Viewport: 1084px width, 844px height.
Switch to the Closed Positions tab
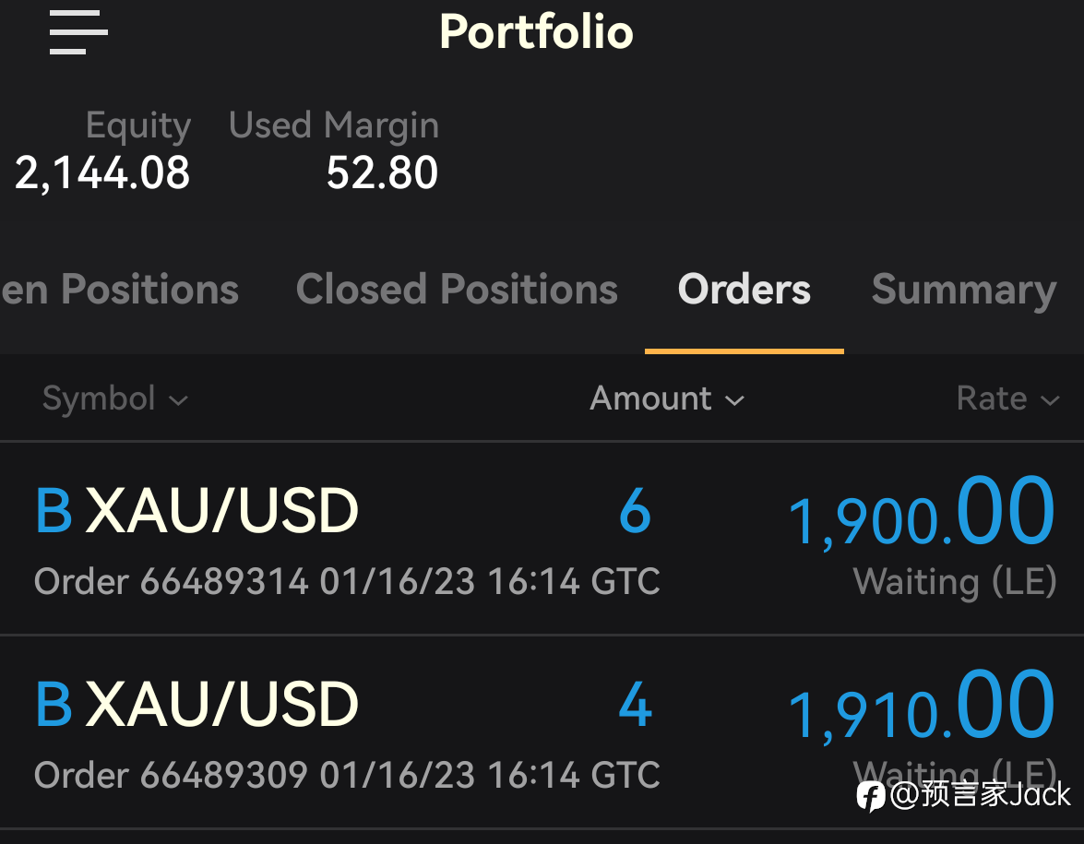[x=457, y=289]
